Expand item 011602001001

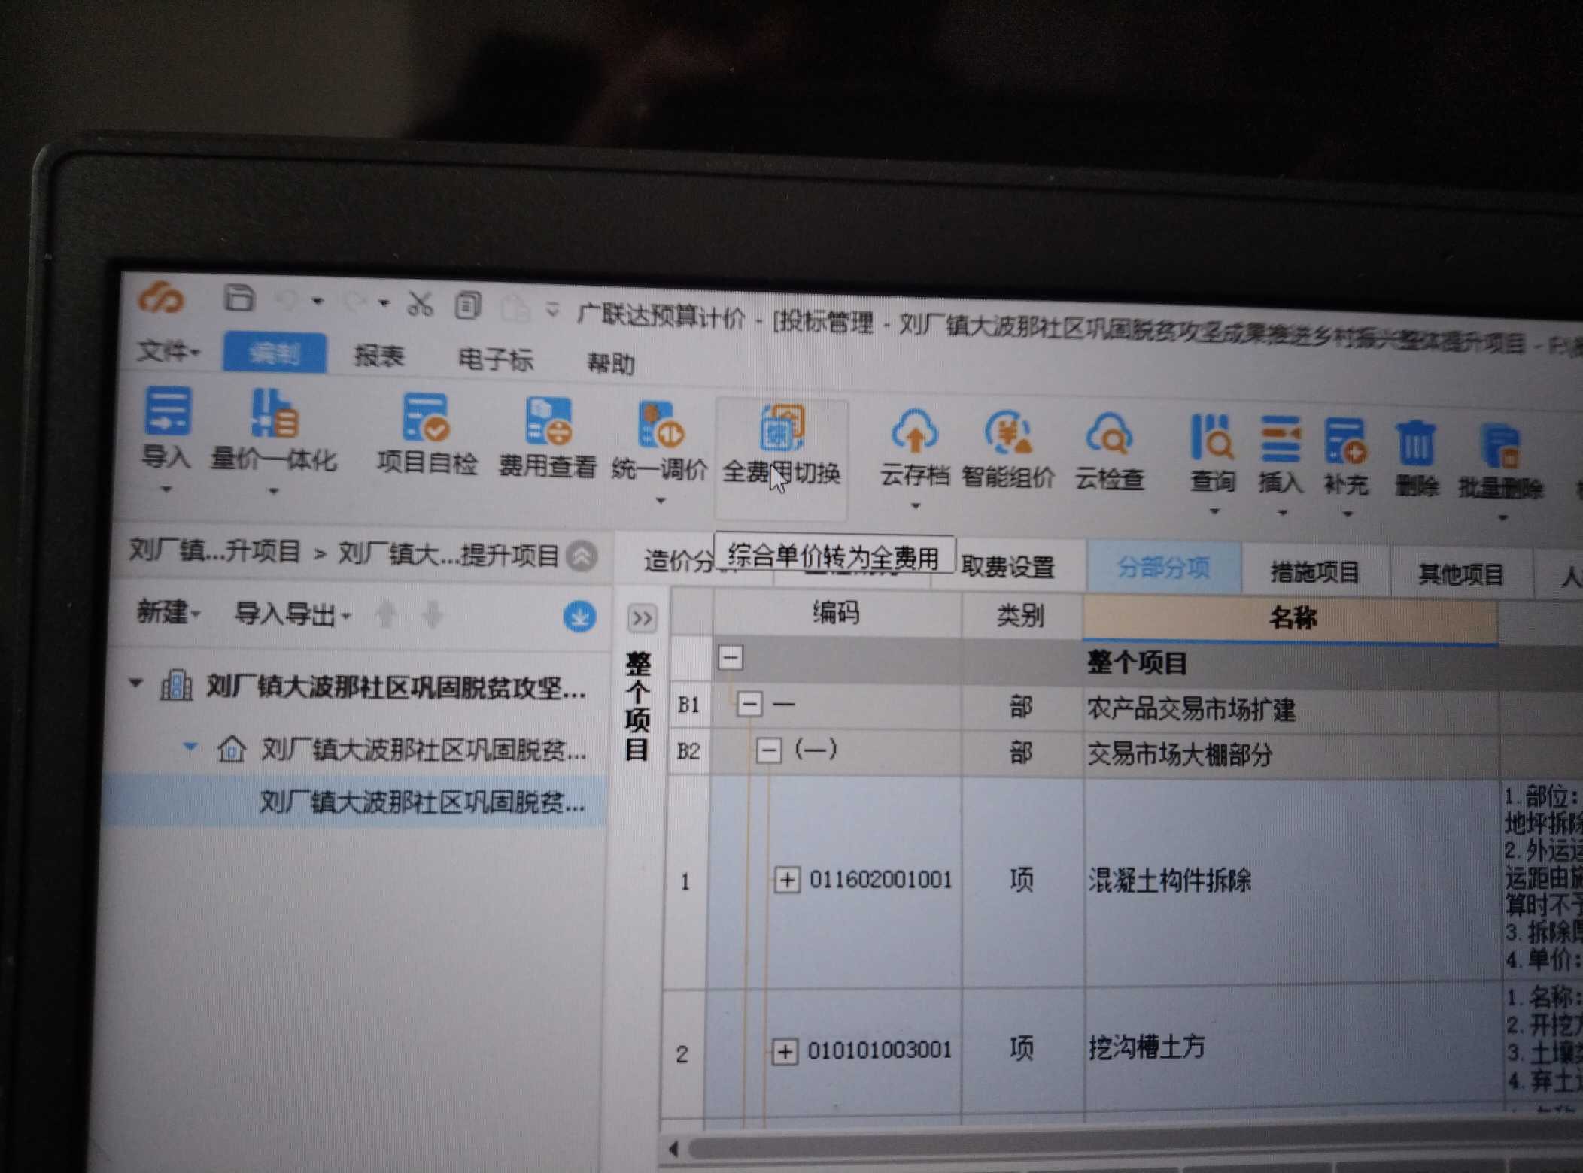(786, 880)
